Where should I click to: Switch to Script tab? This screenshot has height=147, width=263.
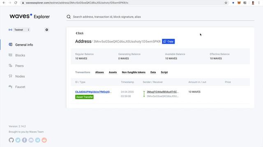(x=164, y=72)
